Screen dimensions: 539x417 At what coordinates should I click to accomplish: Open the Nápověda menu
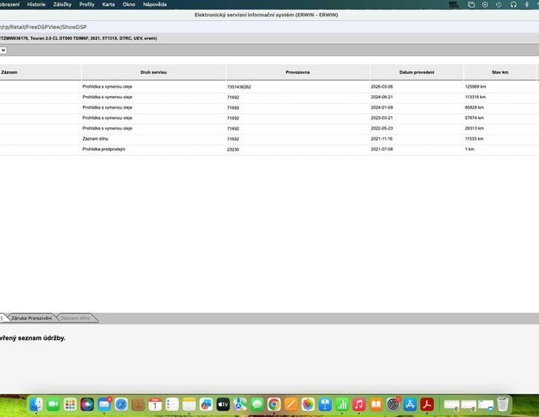click(x=155, y=4)
